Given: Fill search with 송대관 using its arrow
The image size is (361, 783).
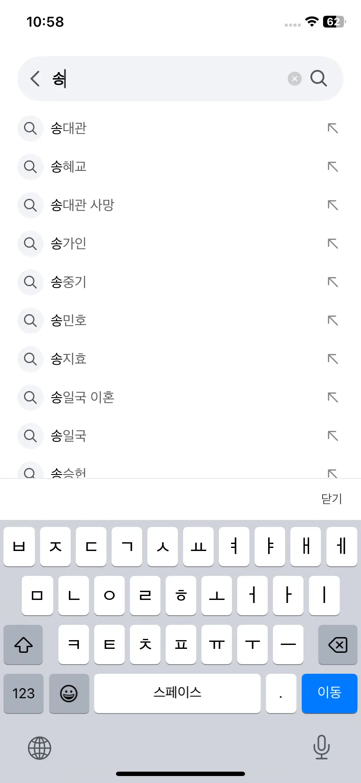Looking at the screenshot, I should tap(333, 128).
